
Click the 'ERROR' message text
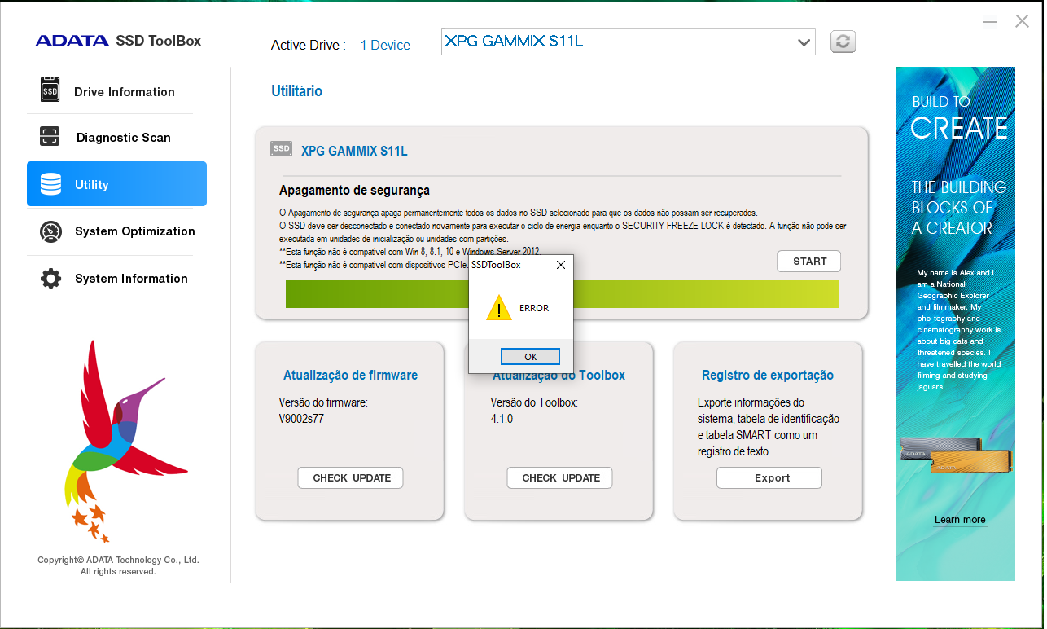coord(534,308)
